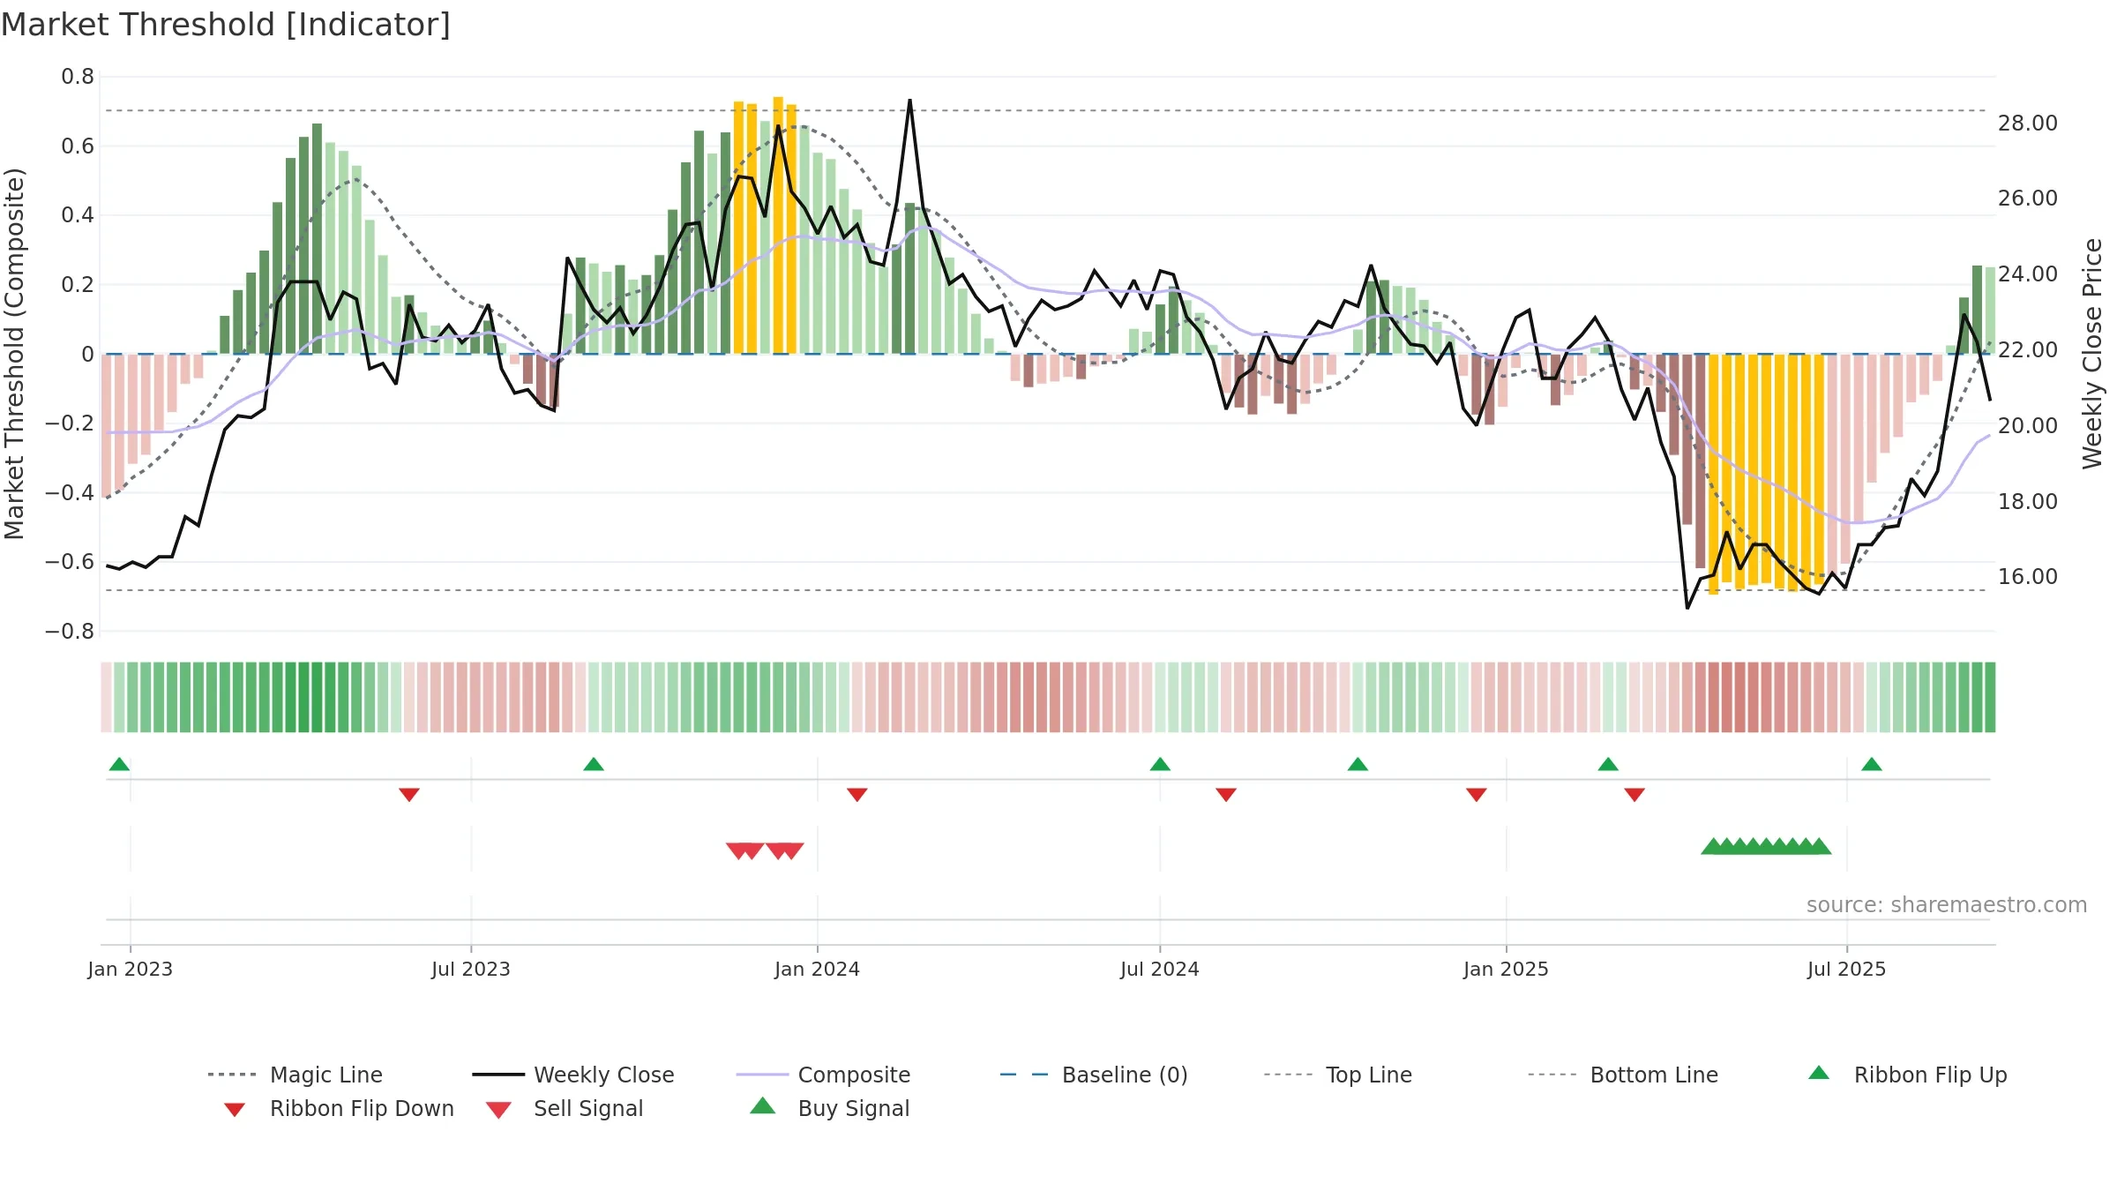
Task: Click ribbon flip up marker after Jul 2023
Action: pos(594,764)
